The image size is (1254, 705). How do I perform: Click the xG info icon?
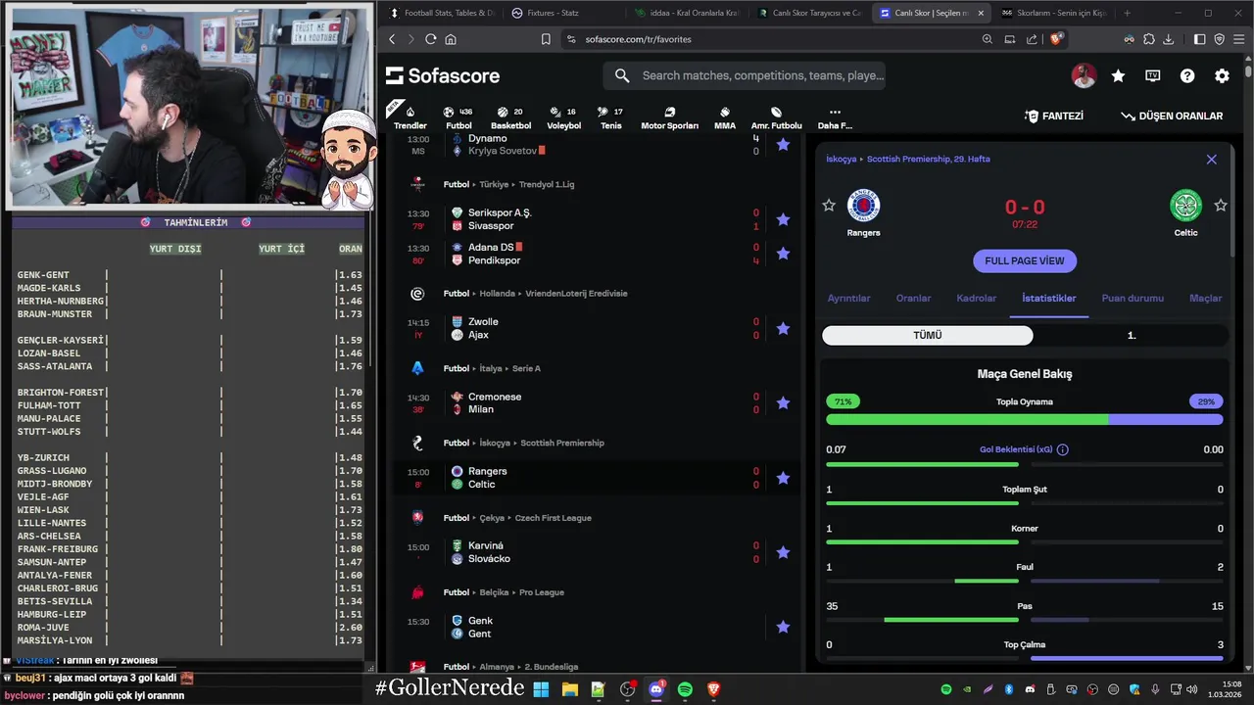pos(1063,449)
